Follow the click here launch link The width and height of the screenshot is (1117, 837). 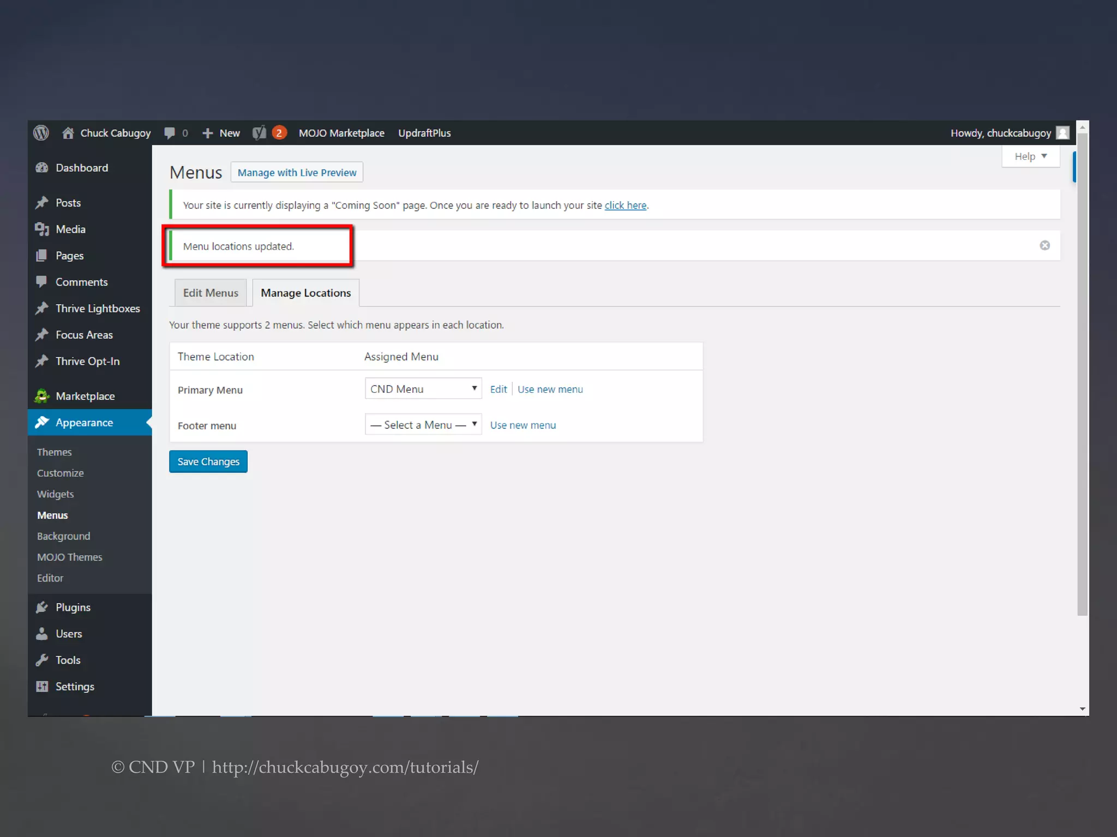point(625,205)
